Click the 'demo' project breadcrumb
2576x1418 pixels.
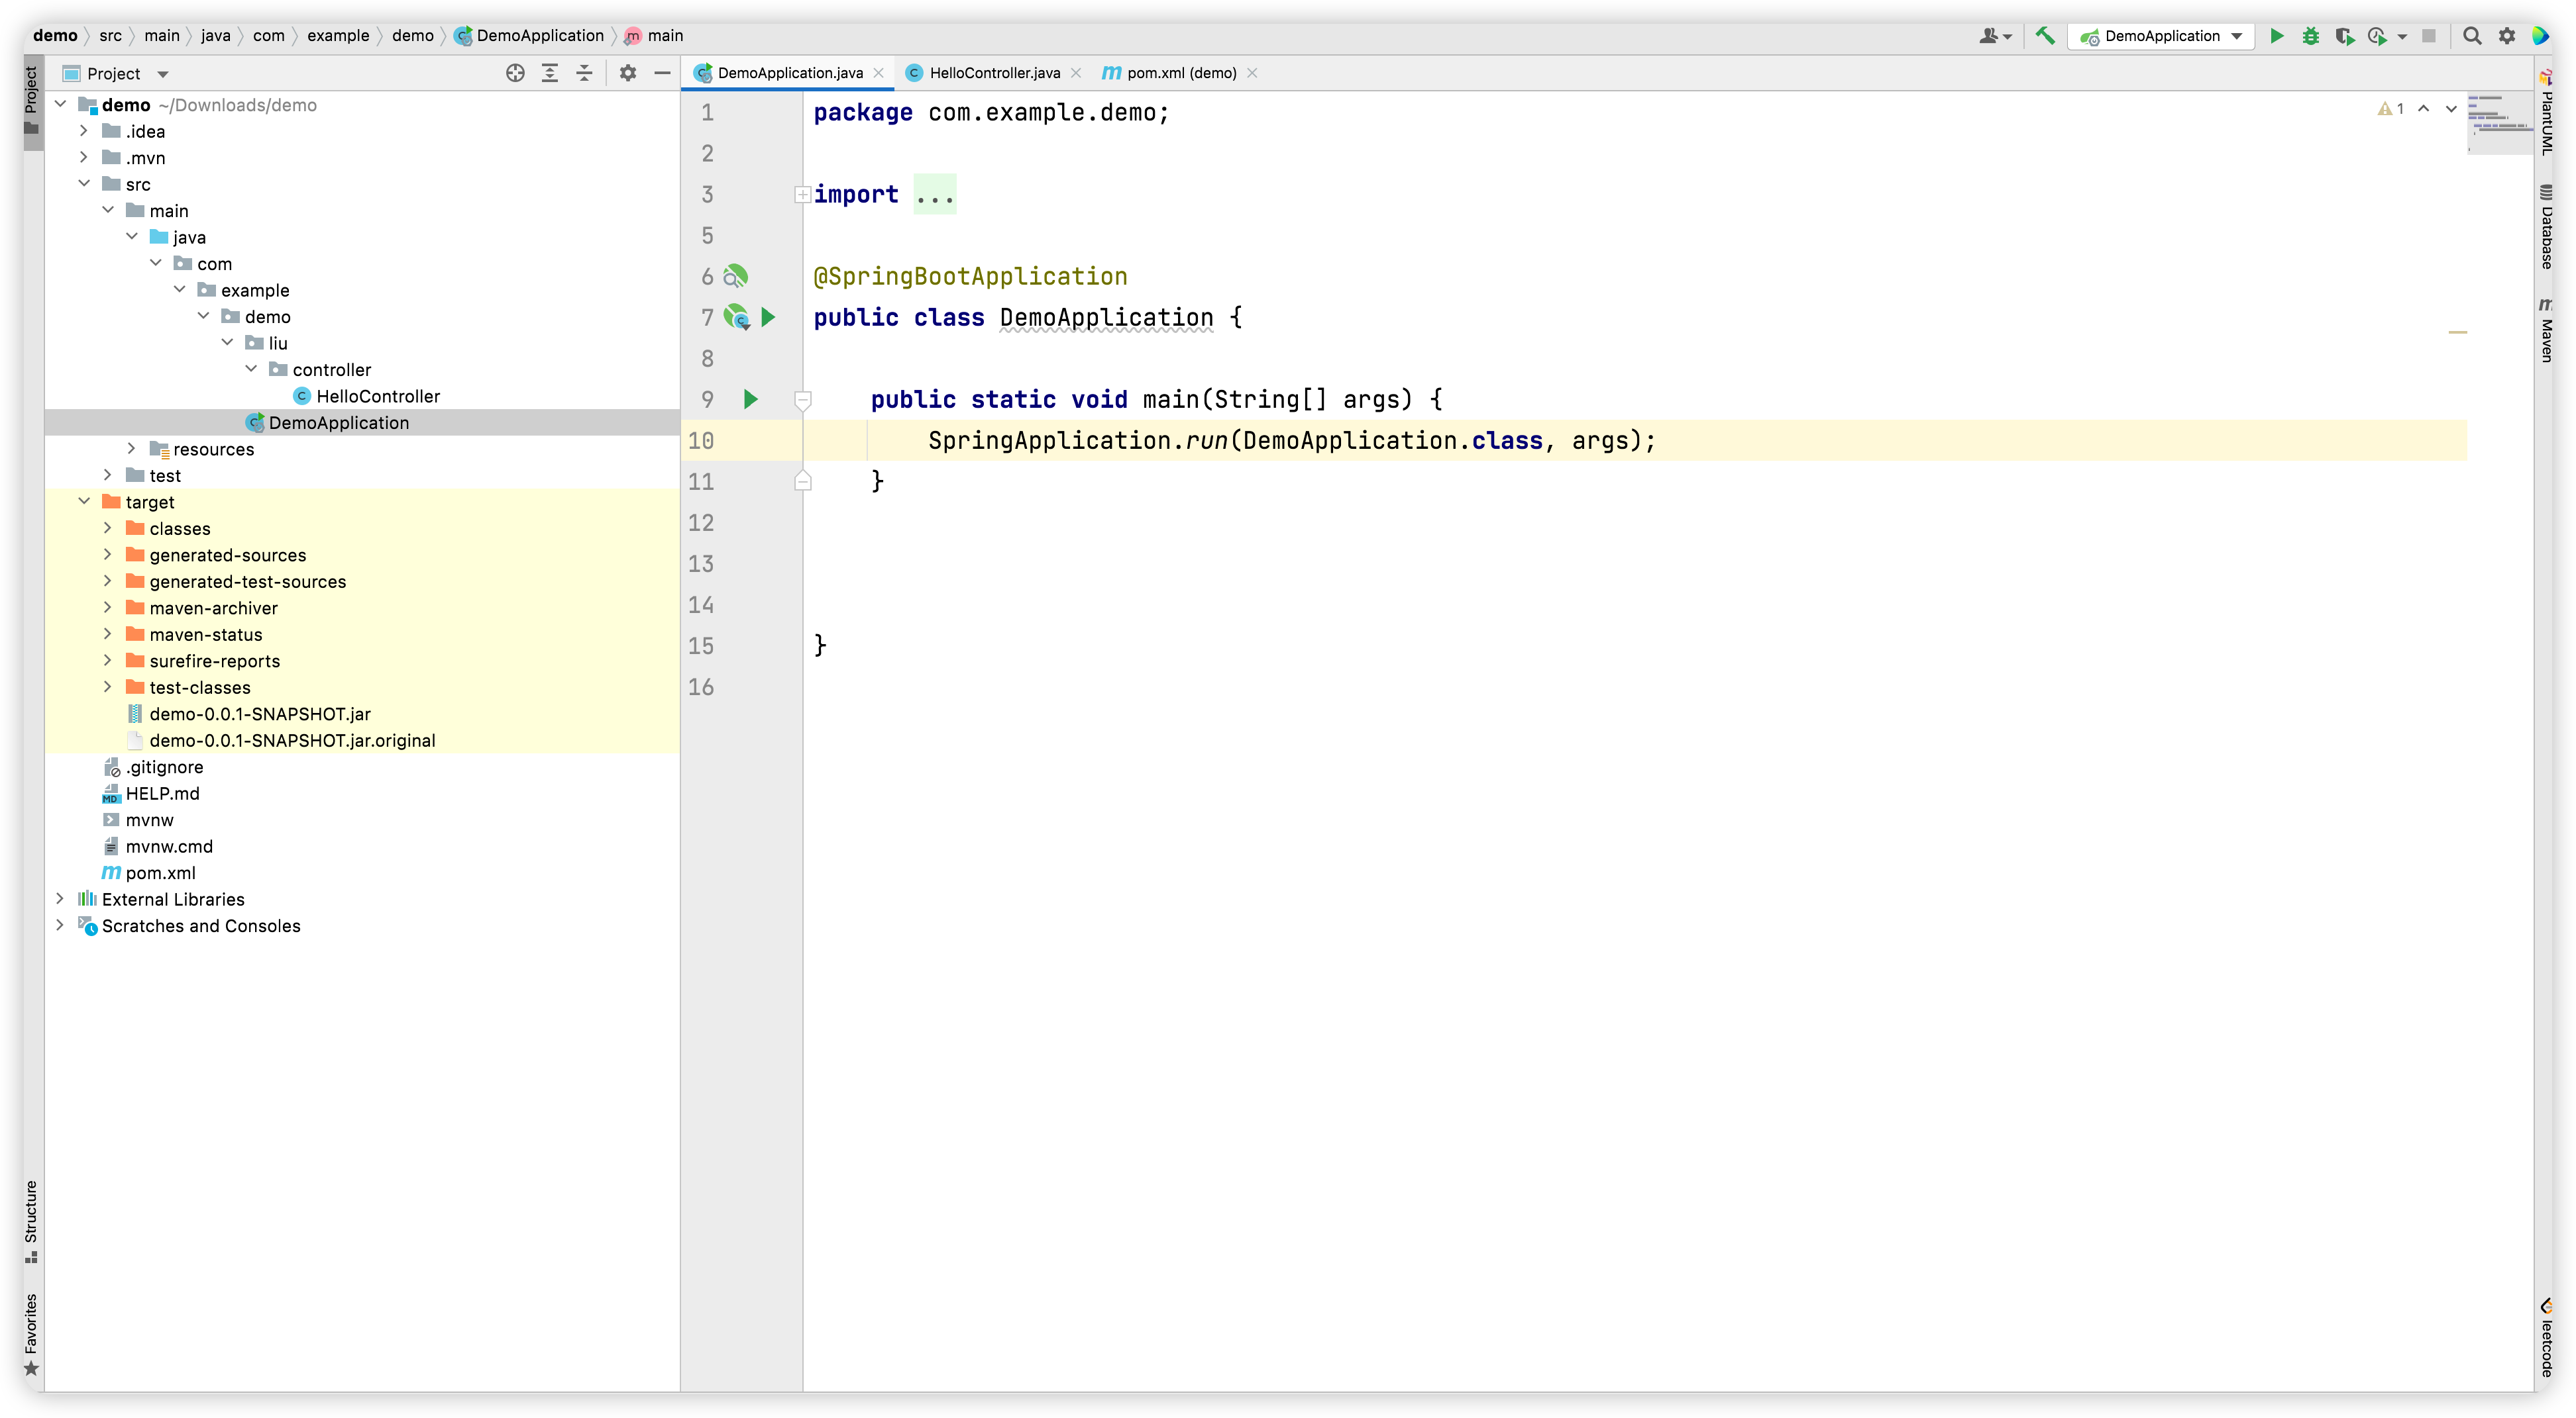coord(55,36)
